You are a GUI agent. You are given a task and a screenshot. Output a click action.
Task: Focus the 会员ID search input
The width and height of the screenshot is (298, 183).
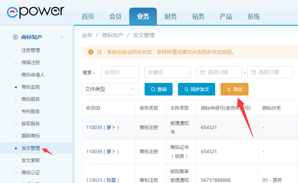tap(120, 72)
